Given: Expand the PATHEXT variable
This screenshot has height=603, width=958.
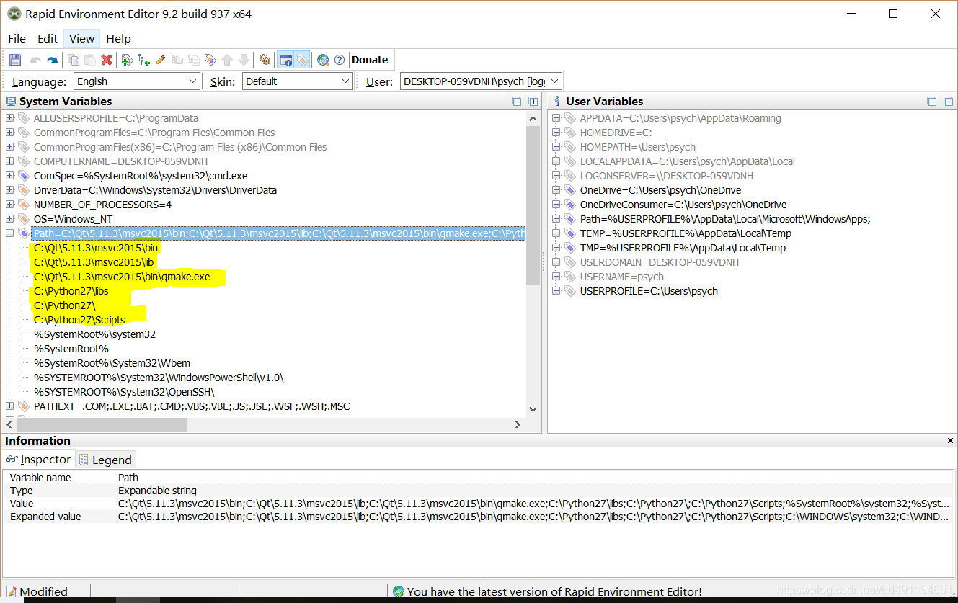Looking at the screenshot, I should pyautogui.click(x=9, y=406).
